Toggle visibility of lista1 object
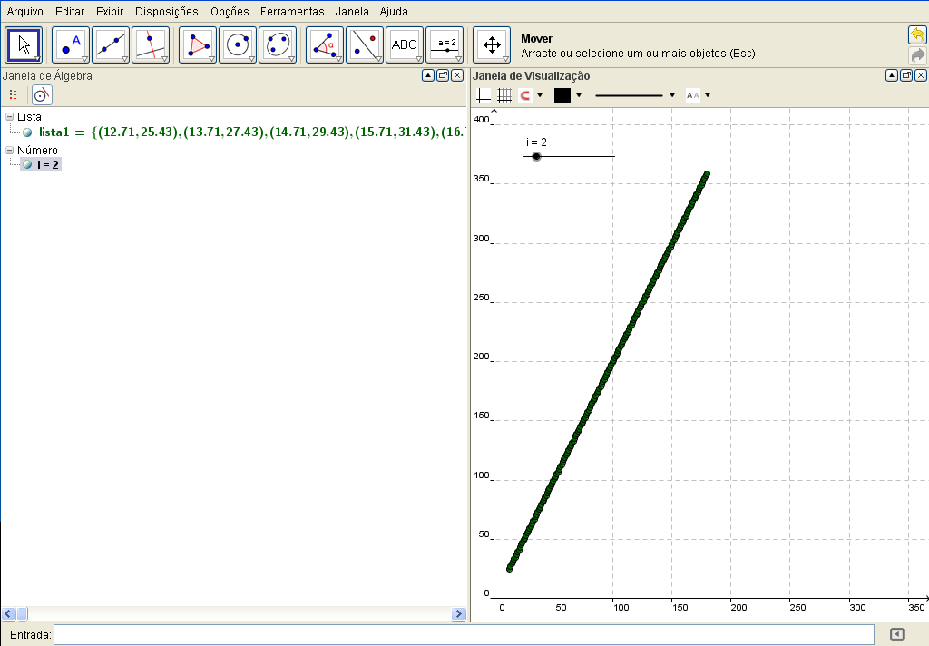Image resolution: width=929 pixels, height=646 pixels. point(27,132)
